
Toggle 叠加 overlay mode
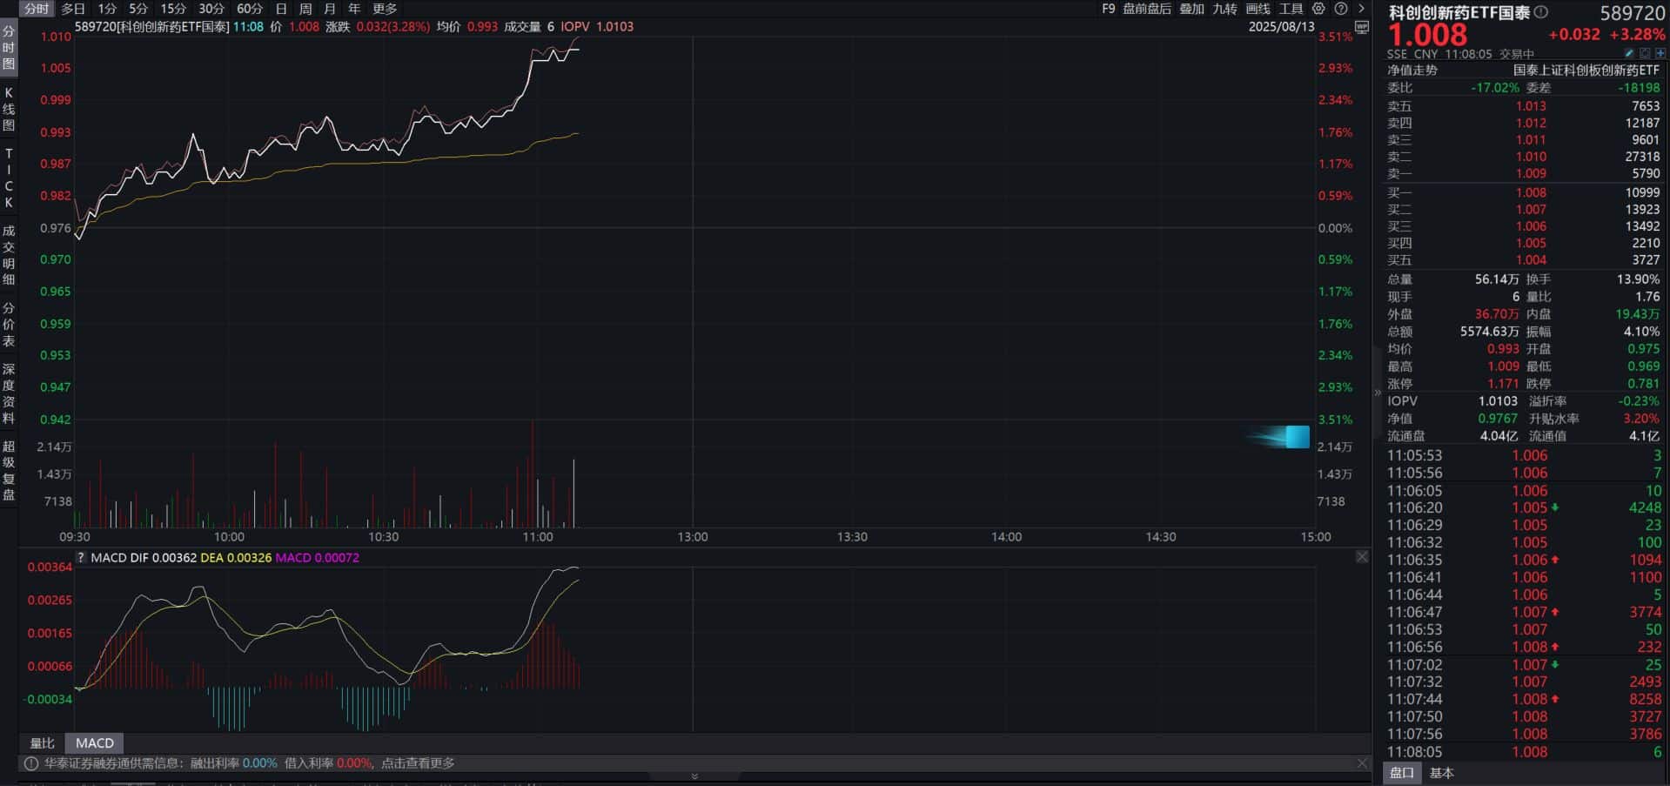[x=1192, y=9]
